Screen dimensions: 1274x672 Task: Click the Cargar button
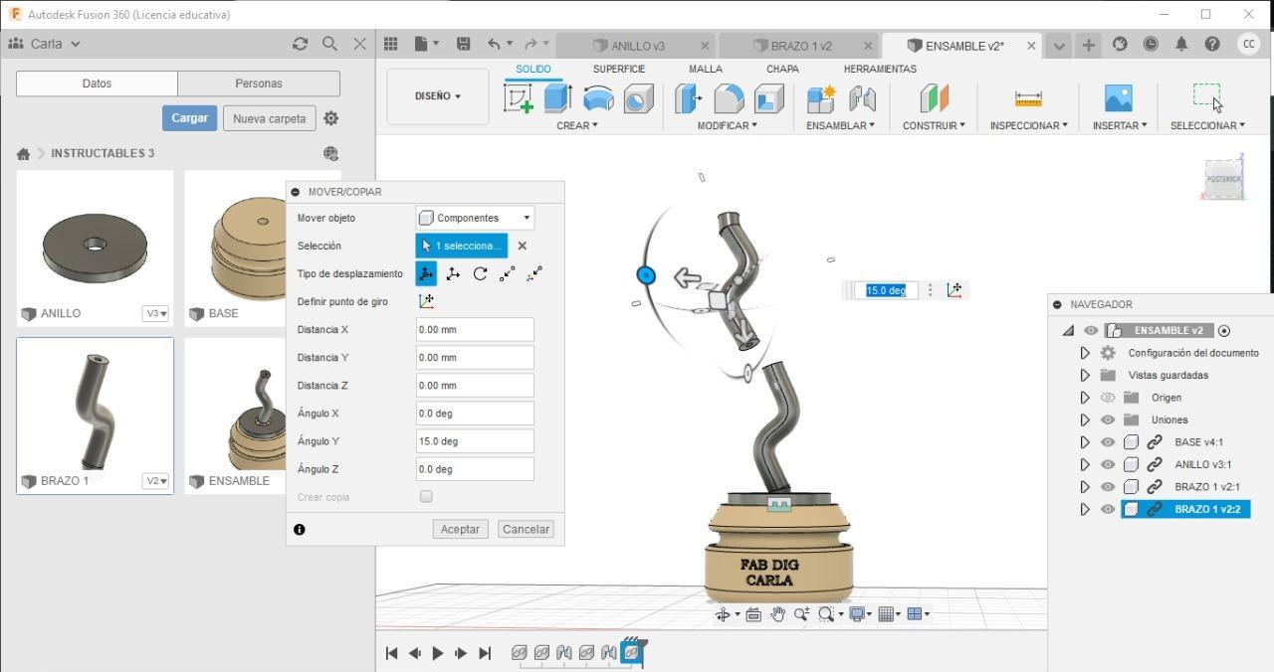[x=189, y=117]
